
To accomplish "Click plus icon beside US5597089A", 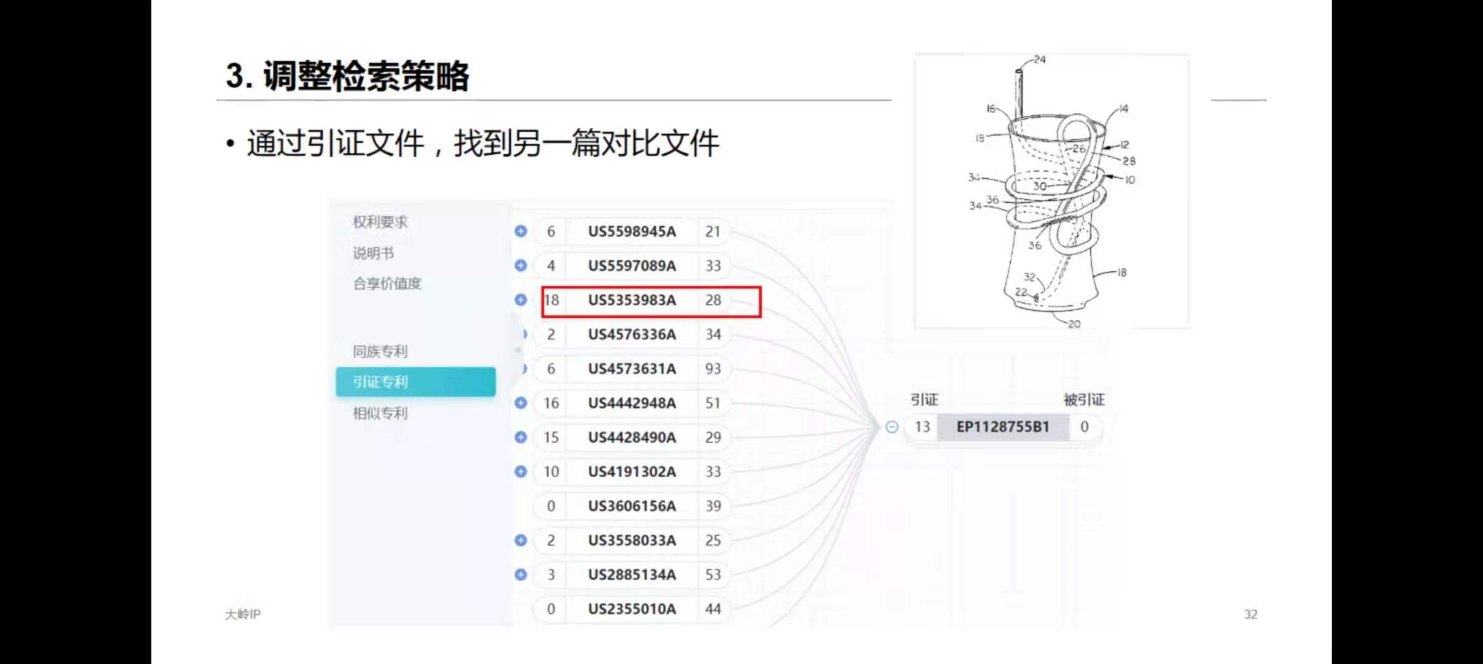I will (521, 266).
